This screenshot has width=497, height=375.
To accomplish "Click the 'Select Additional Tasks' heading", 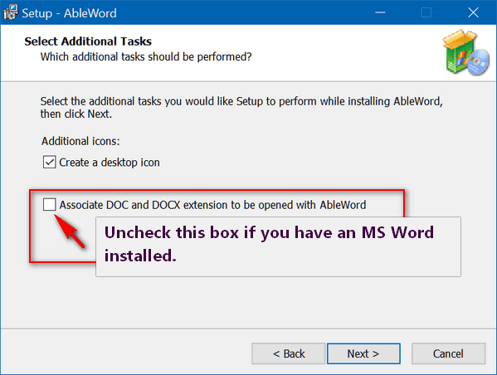I will coord(88,41).
